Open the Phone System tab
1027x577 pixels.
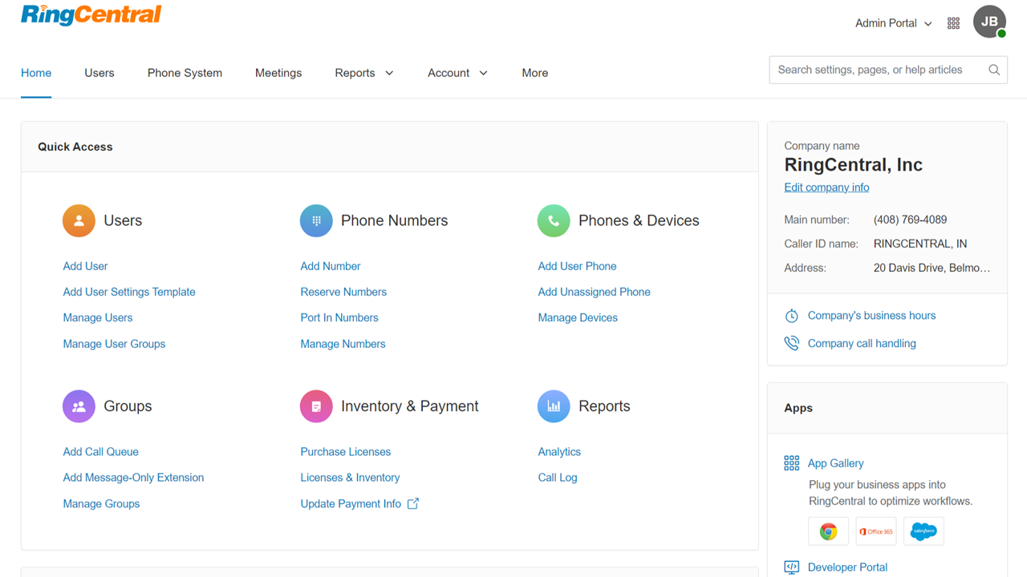point(185,73)
